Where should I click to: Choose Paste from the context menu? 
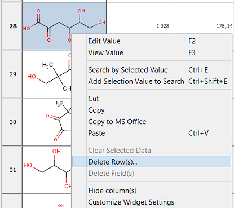click(x=152, y=133)
